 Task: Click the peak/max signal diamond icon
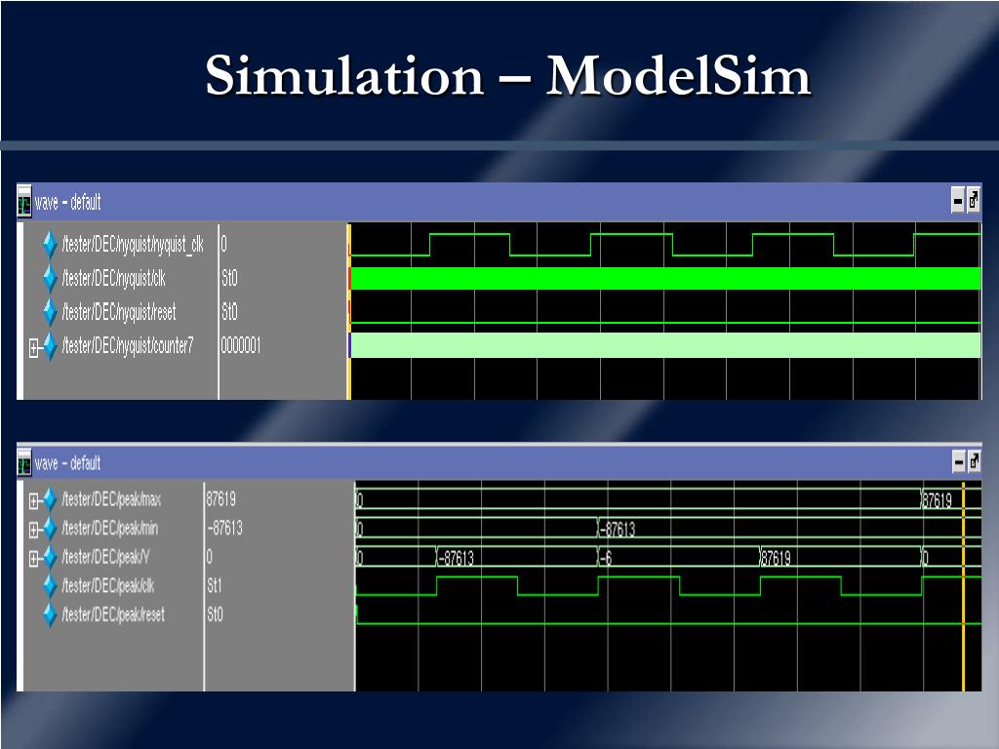[51, 500]
